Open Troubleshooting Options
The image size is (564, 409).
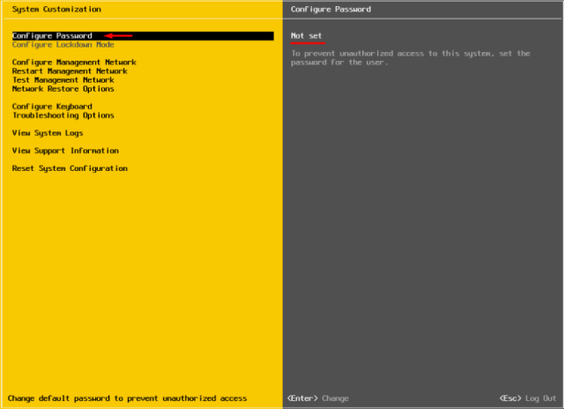pos(63,115)
